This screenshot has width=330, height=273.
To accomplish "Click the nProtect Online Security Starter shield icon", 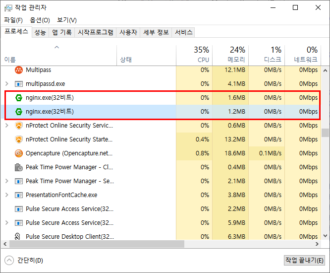I will 19,139.
